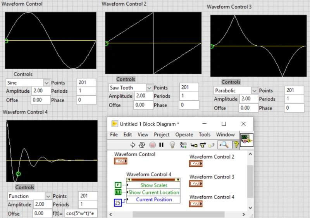Click the horizontal scrollbar left arrow
Image resolution: width=310 pixels, height=218 pixels.
click(x=111, y=215)
